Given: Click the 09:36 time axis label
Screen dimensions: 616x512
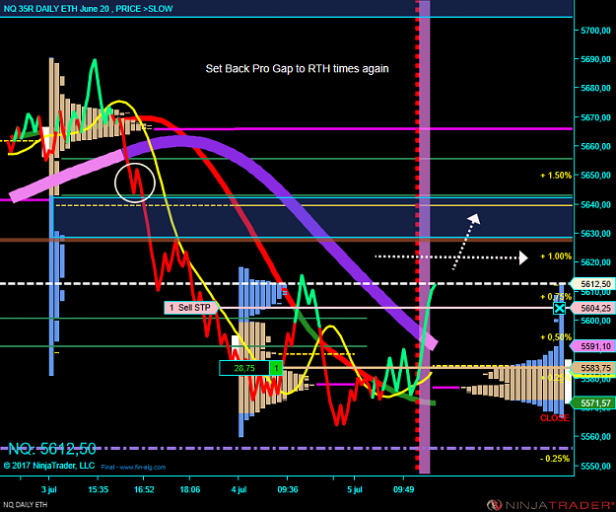Looking at the screenshot, I should point(288,489).
